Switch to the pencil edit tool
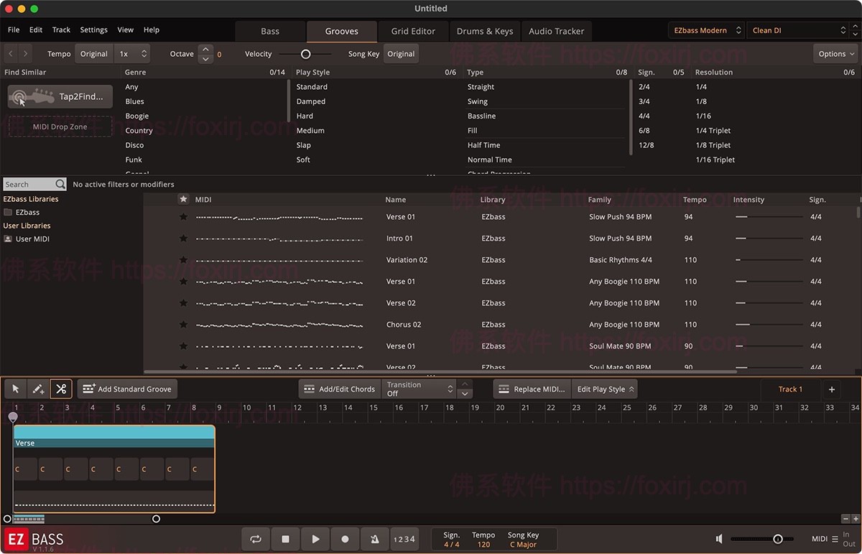This screenshot has height=554, width=862. coord(38,389)
